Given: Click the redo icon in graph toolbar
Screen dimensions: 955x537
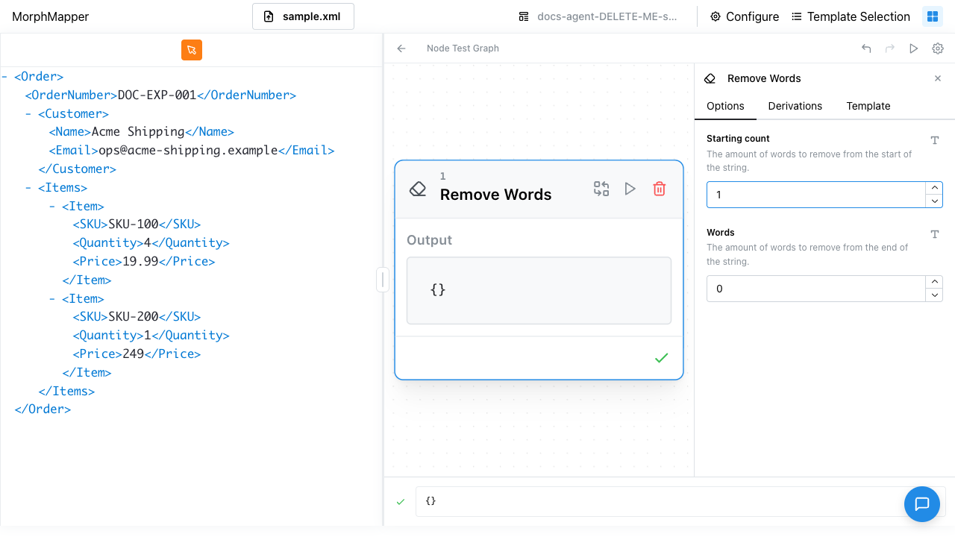Looking at the screenshot, I should click(890, 48).
